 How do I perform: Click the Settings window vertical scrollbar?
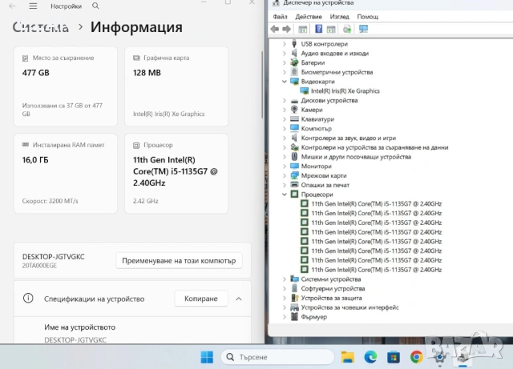pos(262,85)
